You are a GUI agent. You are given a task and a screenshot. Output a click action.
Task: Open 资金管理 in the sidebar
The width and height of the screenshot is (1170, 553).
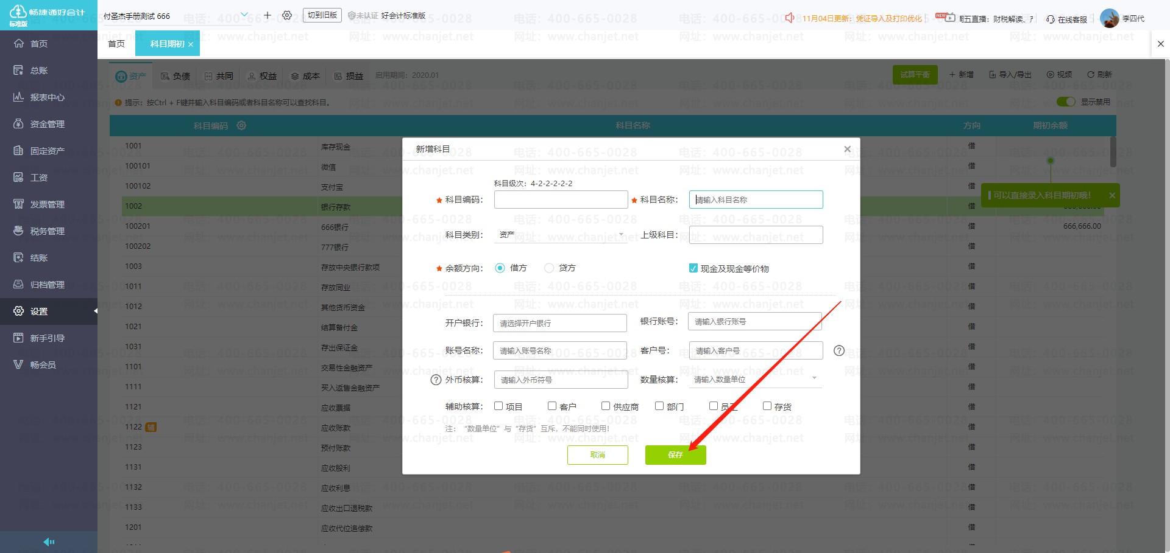(x=48, y=124)
